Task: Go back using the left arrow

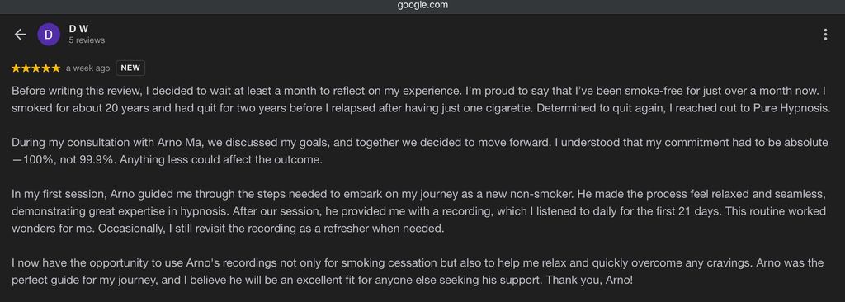Action: 20,35
